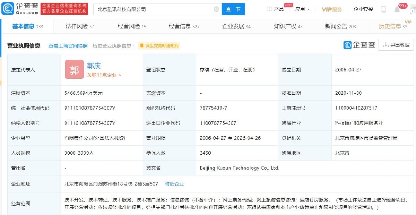The image size is (416, 215).
Task: Select the status 存续（在营、开业、在册）
Action: tap(227, 70)
